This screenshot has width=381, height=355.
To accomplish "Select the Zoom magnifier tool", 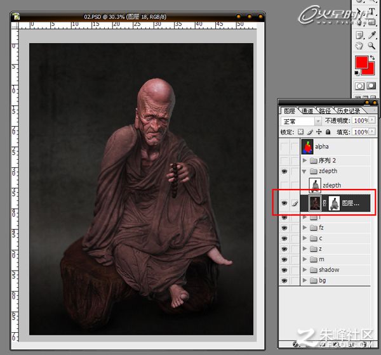I will pos(371,46).
